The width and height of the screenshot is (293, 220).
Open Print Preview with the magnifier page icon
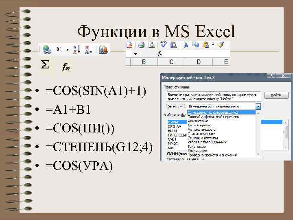coord(151,45)
